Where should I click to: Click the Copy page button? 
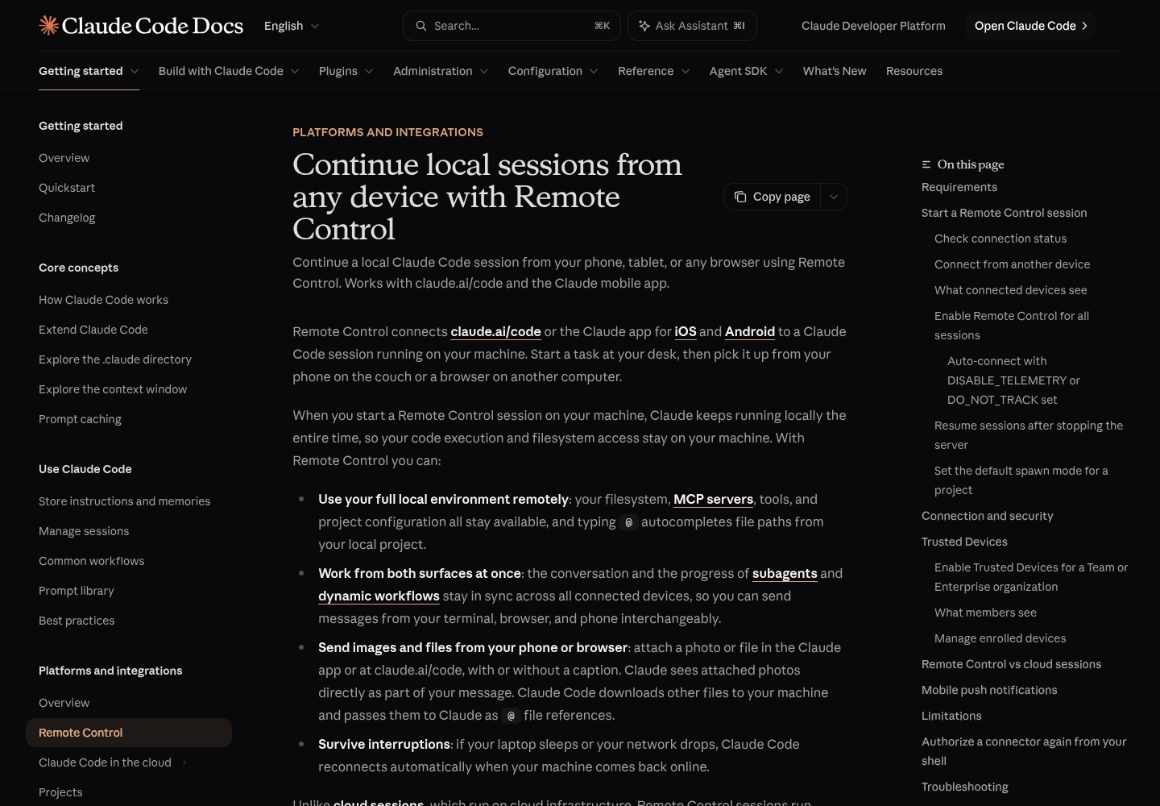point(773,197)
